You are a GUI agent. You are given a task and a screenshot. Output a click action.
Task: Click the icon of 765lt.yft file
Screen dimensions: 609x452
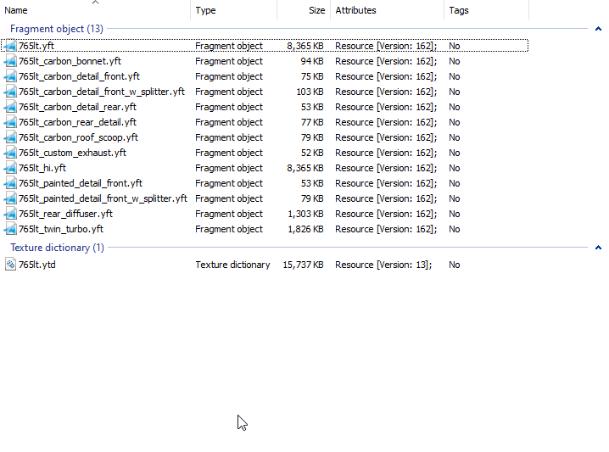click(x=10, y=46)
